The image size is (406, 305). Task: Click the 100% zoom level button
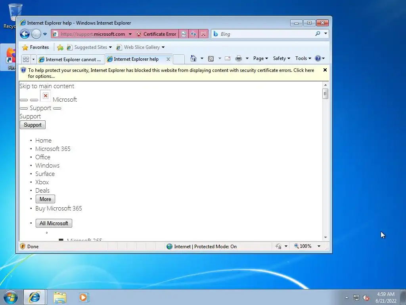point(303,246)
